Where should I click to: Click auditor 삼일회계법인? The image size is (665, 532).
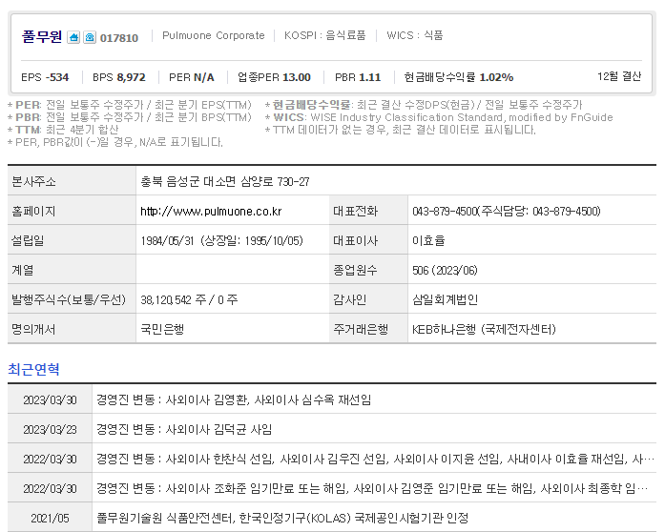445,300
